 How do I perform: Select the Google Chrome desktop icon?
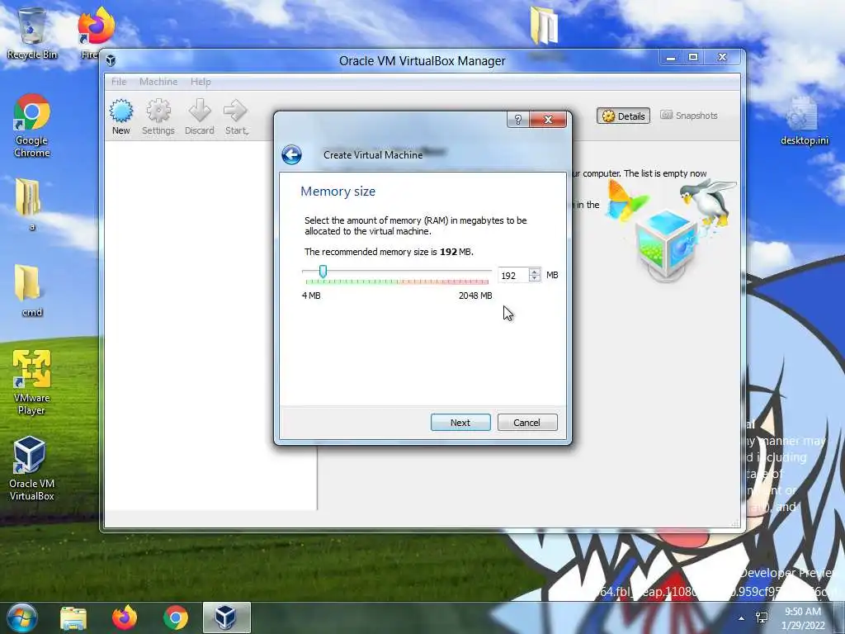point(32,126)
